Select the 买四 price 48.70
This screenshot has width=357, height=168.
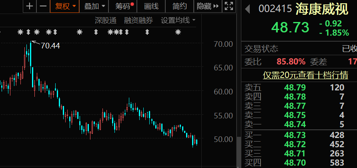click(x=295, y=163)
